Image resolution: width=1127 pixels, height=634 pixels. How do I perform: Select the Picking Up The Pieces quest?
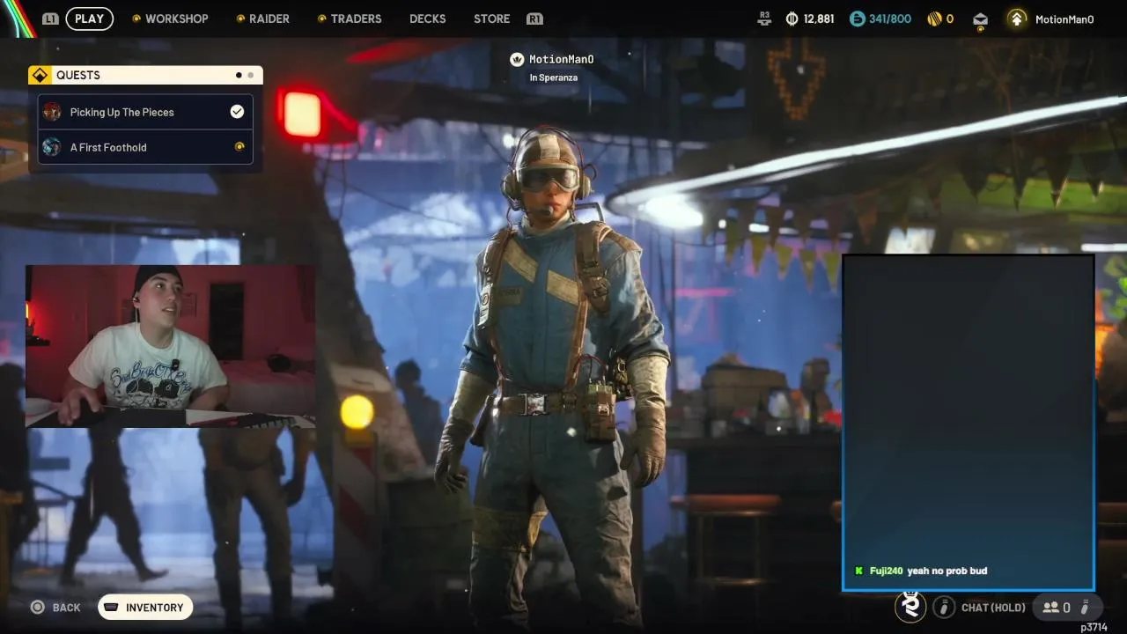pos(145,112)
